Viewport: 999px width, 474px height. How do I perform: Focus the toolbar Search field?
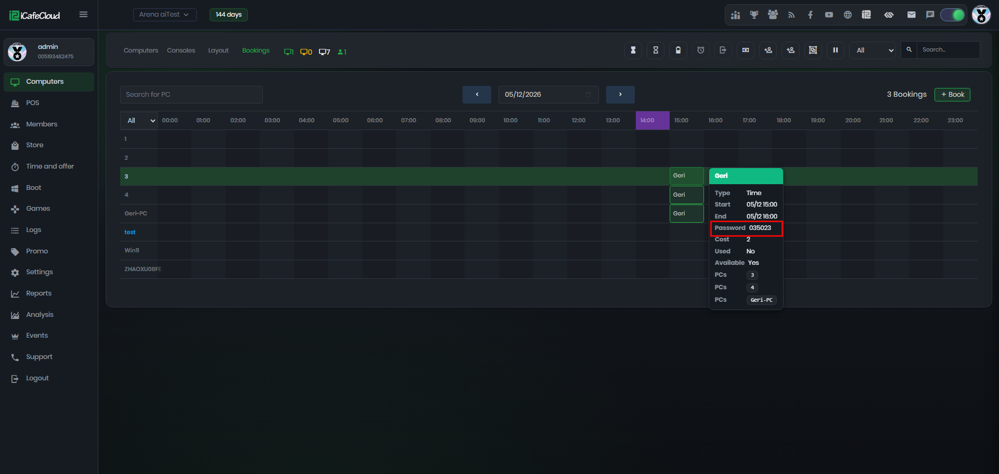[948, 50]
